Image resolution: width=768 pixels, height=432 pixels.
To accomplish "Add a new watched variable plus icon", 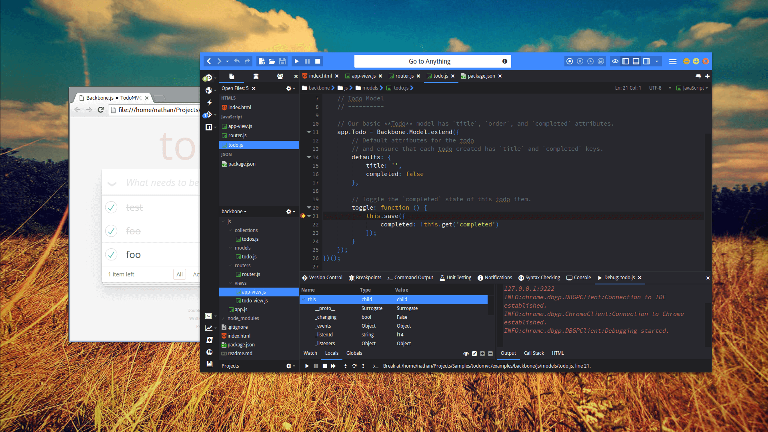I will click(482, 354).
